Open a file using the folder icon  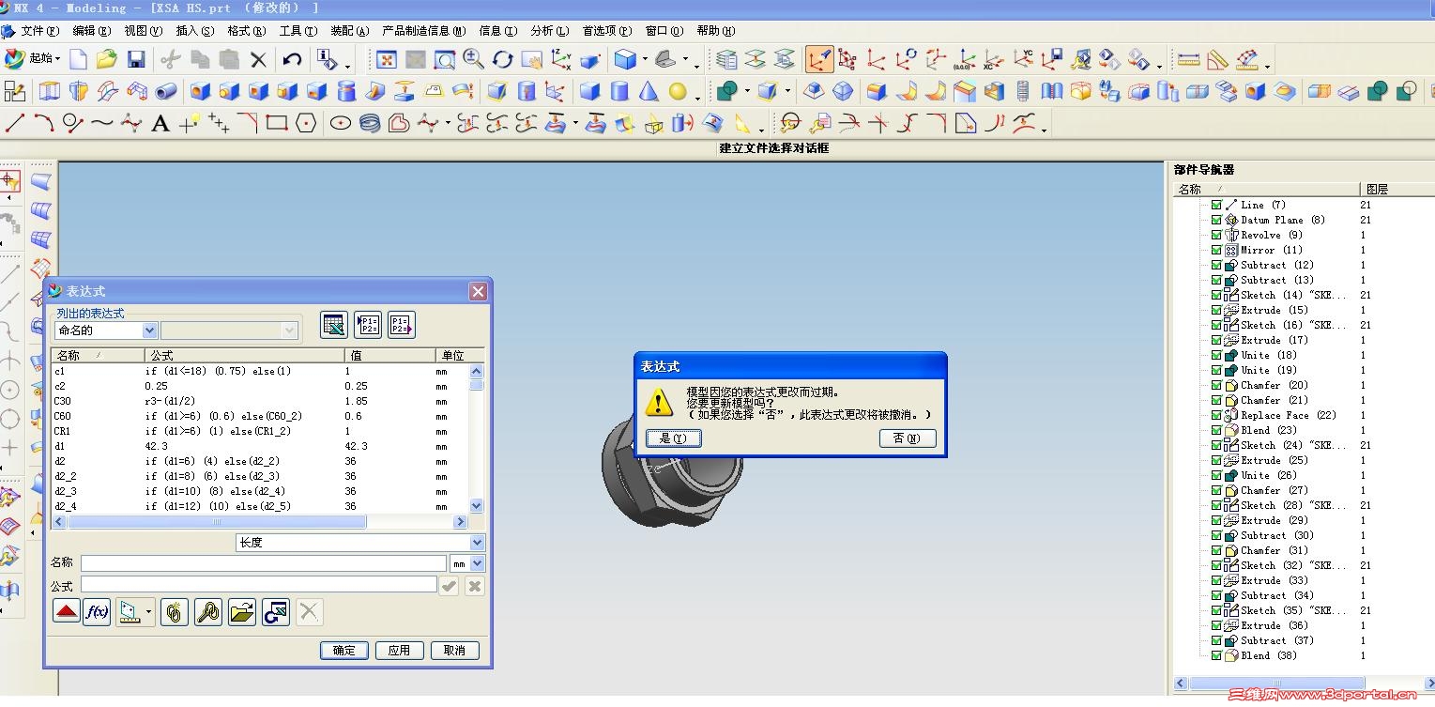tap(107, 59)
